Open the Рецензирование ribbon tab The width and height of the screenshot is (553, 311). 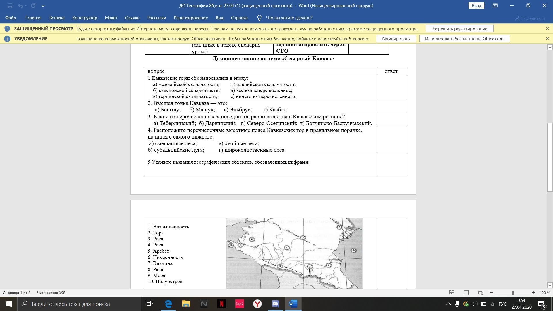point(191,18)
